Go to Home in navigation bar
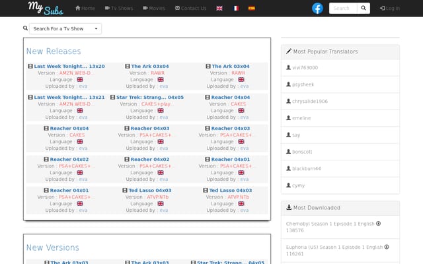 [85, 9]
